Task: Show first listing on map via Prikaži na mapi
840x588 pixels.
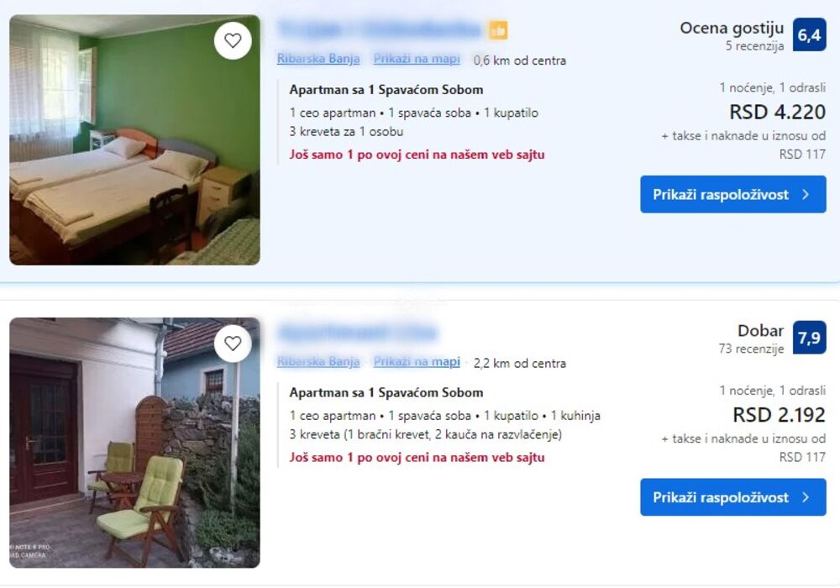Action: point(417,59)
